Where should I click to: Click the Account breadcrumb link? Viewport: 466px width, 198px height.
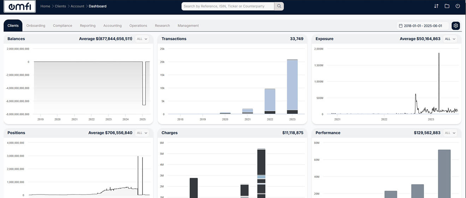(77, 6)
